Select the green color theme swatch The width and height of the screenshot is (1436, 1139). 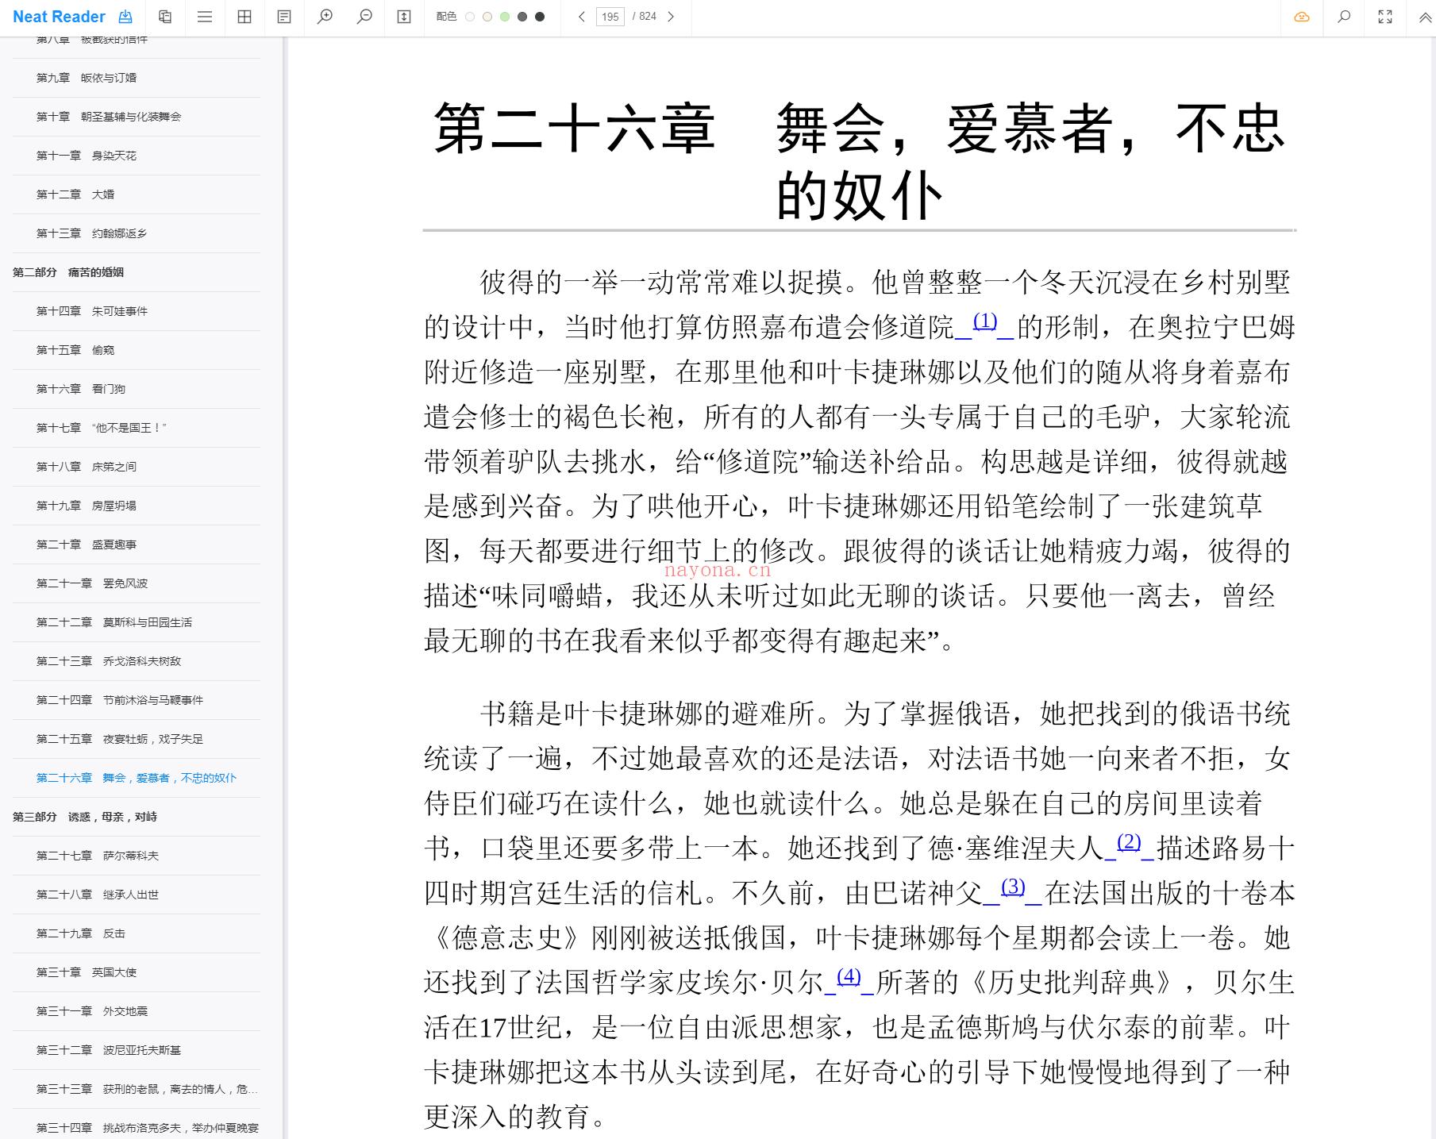pos(505,17)
